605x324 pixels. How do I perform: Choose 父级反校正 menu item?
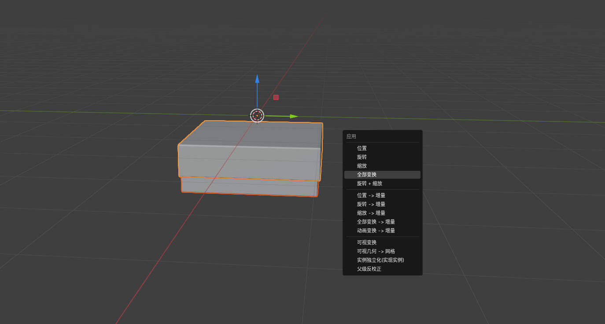coord(382,269)
